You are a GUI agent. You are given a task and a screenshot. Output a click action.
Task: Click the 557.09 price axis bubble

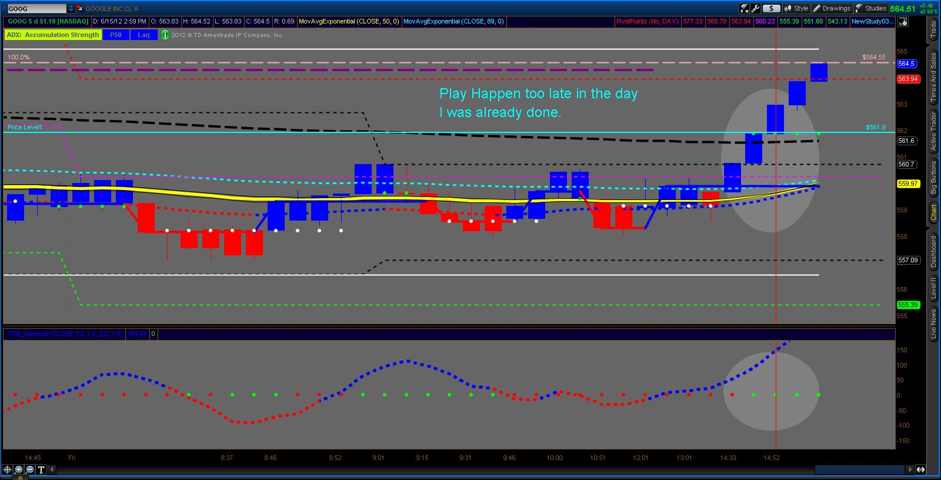point(908,260)
